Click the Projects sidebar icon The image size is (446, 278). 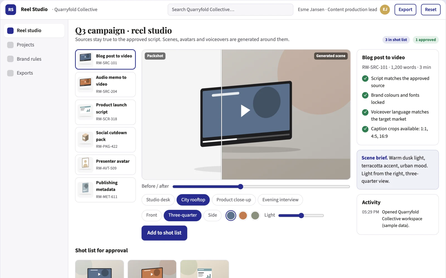10,45
